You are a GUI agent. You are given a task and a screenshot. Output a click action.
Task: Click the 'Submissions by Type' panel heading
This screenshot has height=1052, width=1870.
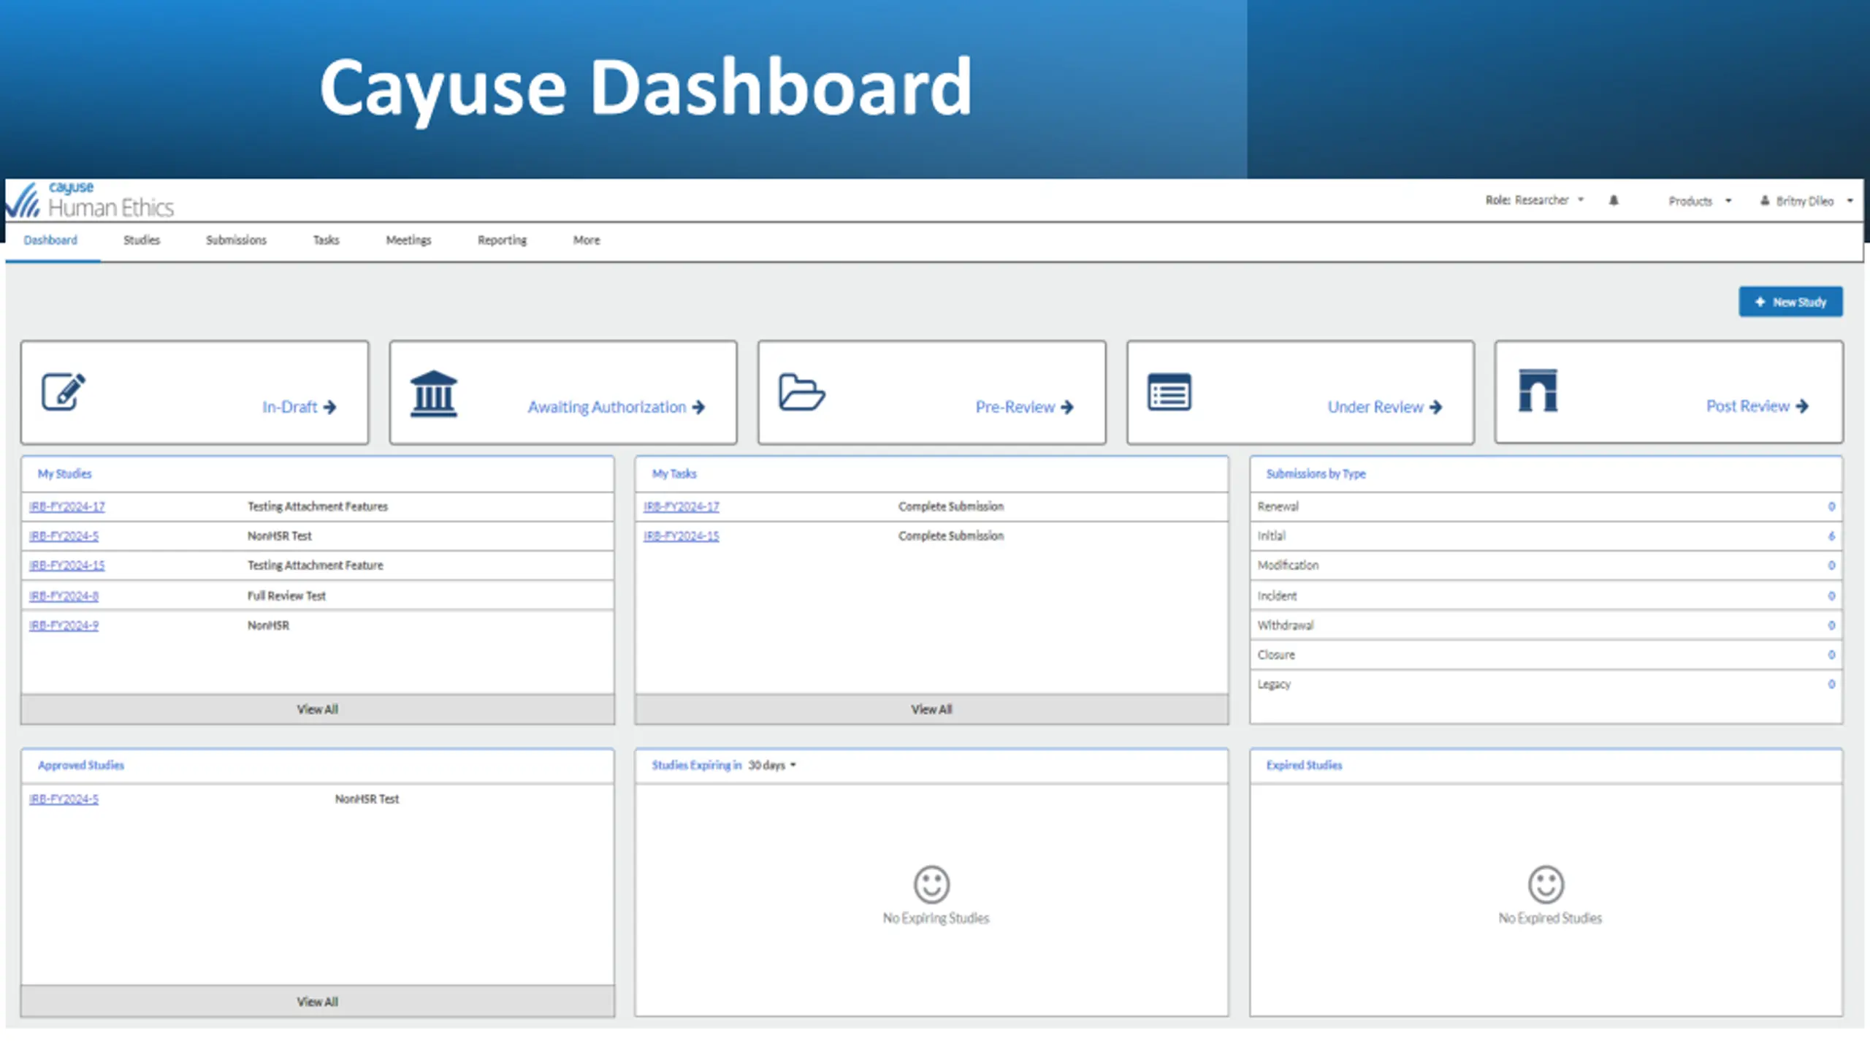1316,473
